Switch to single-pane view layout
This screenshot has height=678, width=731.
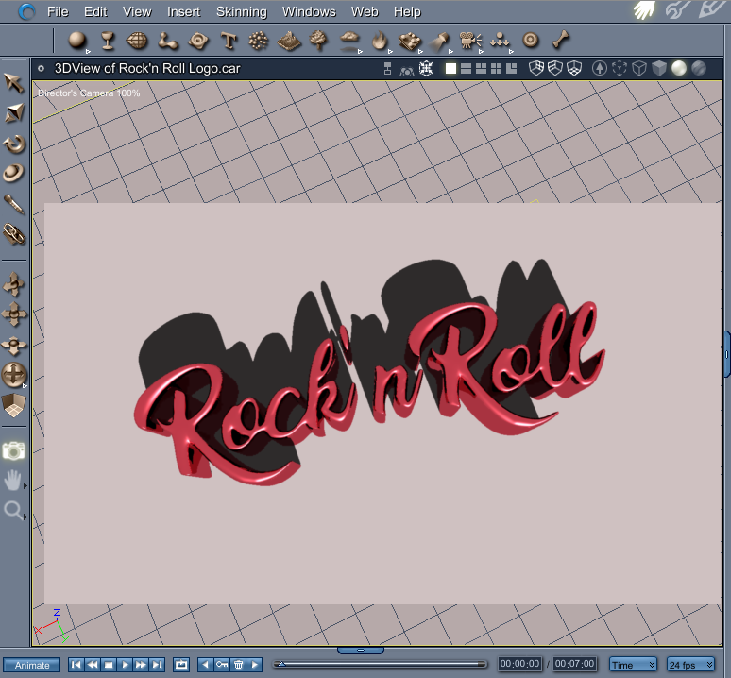tap(450, 69)
